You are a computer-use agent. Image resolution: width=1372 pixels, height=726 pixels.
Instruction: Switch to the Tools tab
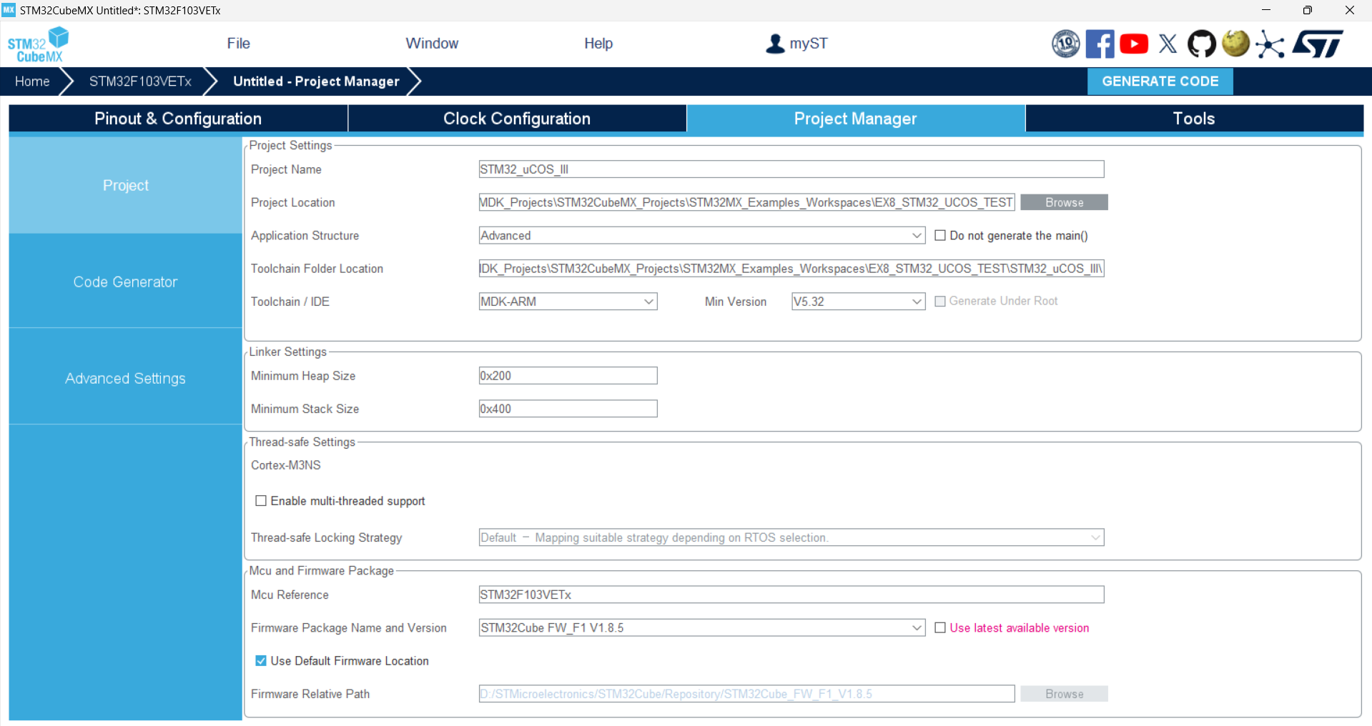pyautogui.click(x=1194, y=119)
